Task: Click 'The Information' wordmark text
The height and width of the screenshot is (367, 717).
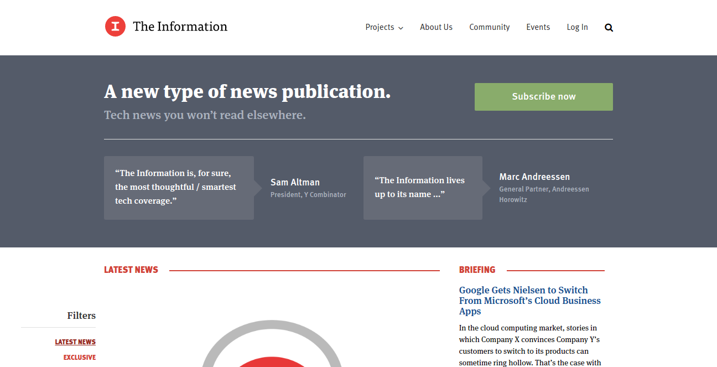Action: coord(180,27)
